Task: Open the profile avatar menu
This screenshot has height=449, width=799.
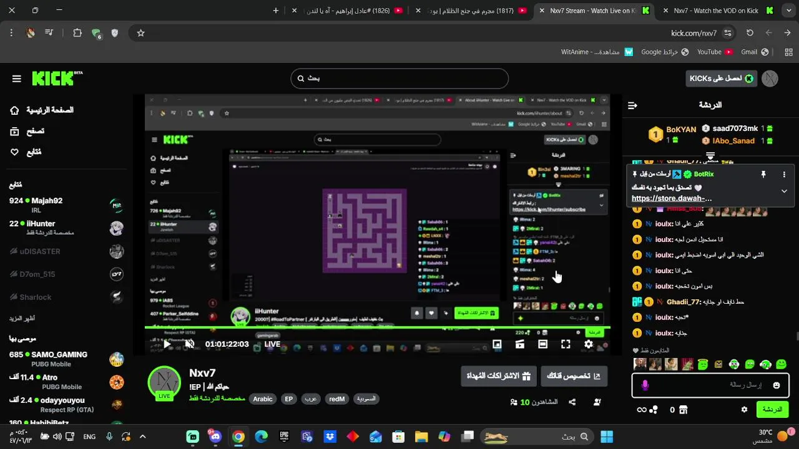Action: click(x=771, y=78)
